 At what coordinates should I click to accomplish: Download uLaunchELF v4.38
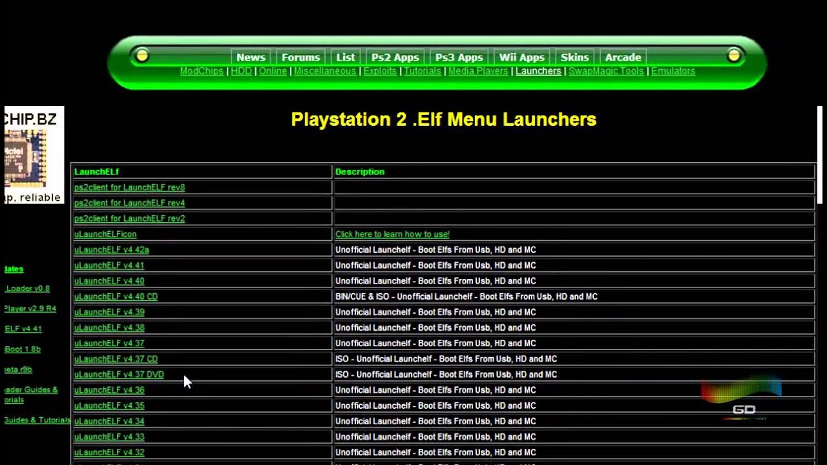tap(109, 327)
